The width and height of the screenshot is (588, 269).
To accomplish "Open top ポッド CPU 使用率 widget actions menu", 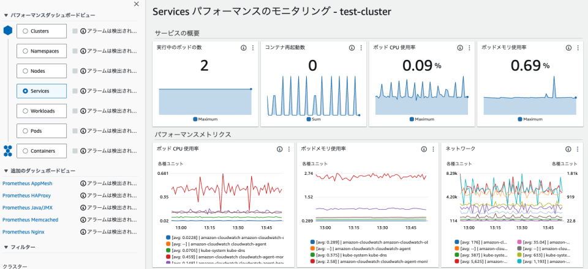I will coord(470,48).
